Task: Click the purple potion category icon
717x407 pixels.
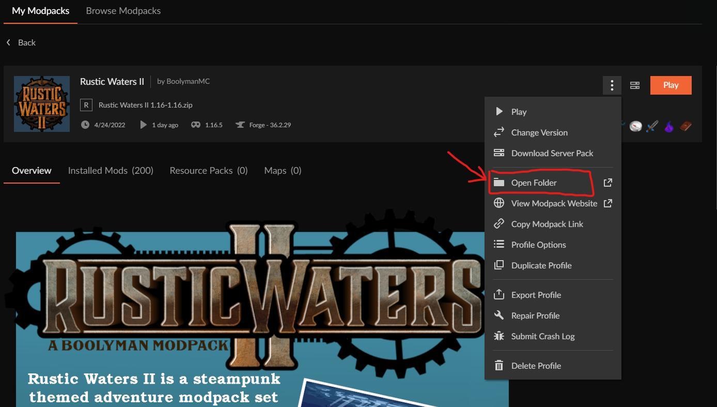Action: click(x=669, y=126)
